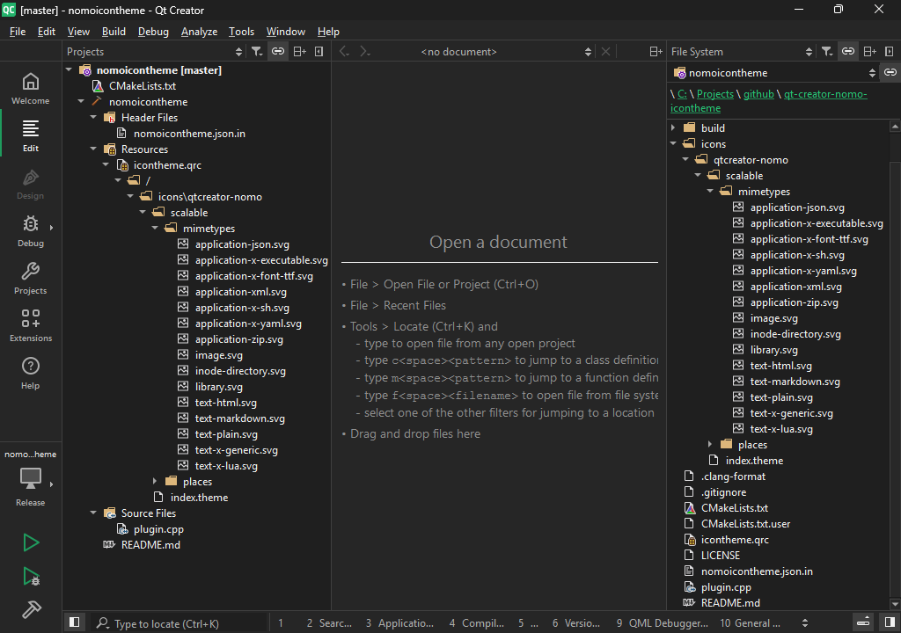The image size is (901, 633).
Task: Select LICENSE file in File System panel
Action: pos(720,556)
